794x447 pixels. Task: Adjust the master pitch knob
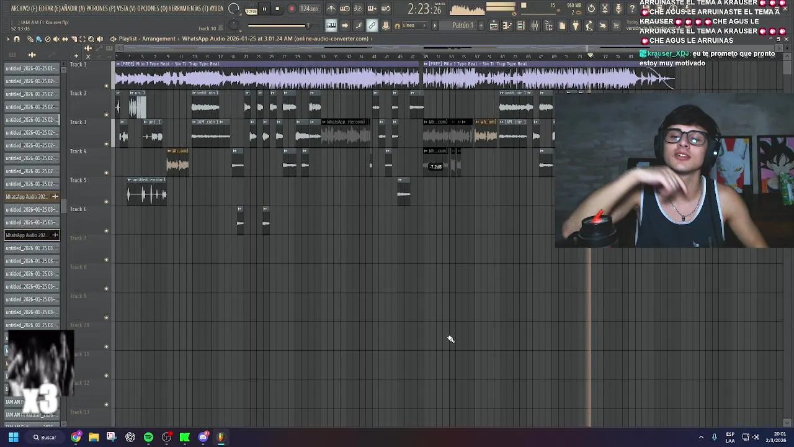(x=234, y=25)
